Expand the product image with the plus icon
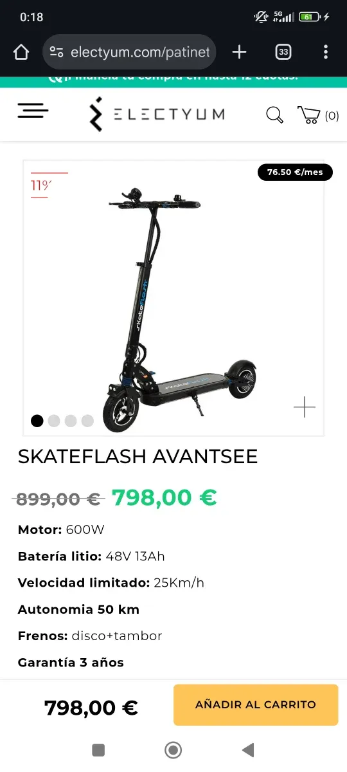This screenshot has height=772, width=347. click(x=305, y=407)
